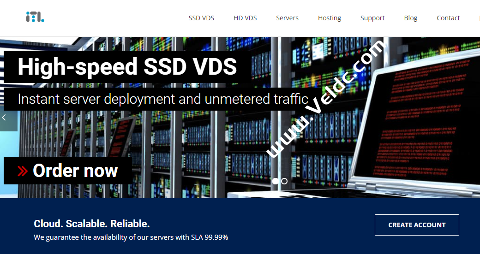Screen dimensions: 480x254
Task: Select the first carousel indicator dot
Action: (x=276, y=181)
